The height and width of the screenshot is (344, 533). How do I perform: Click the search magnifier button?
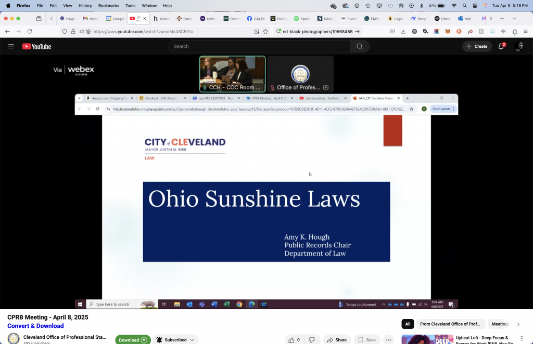[x=359, y=46]
